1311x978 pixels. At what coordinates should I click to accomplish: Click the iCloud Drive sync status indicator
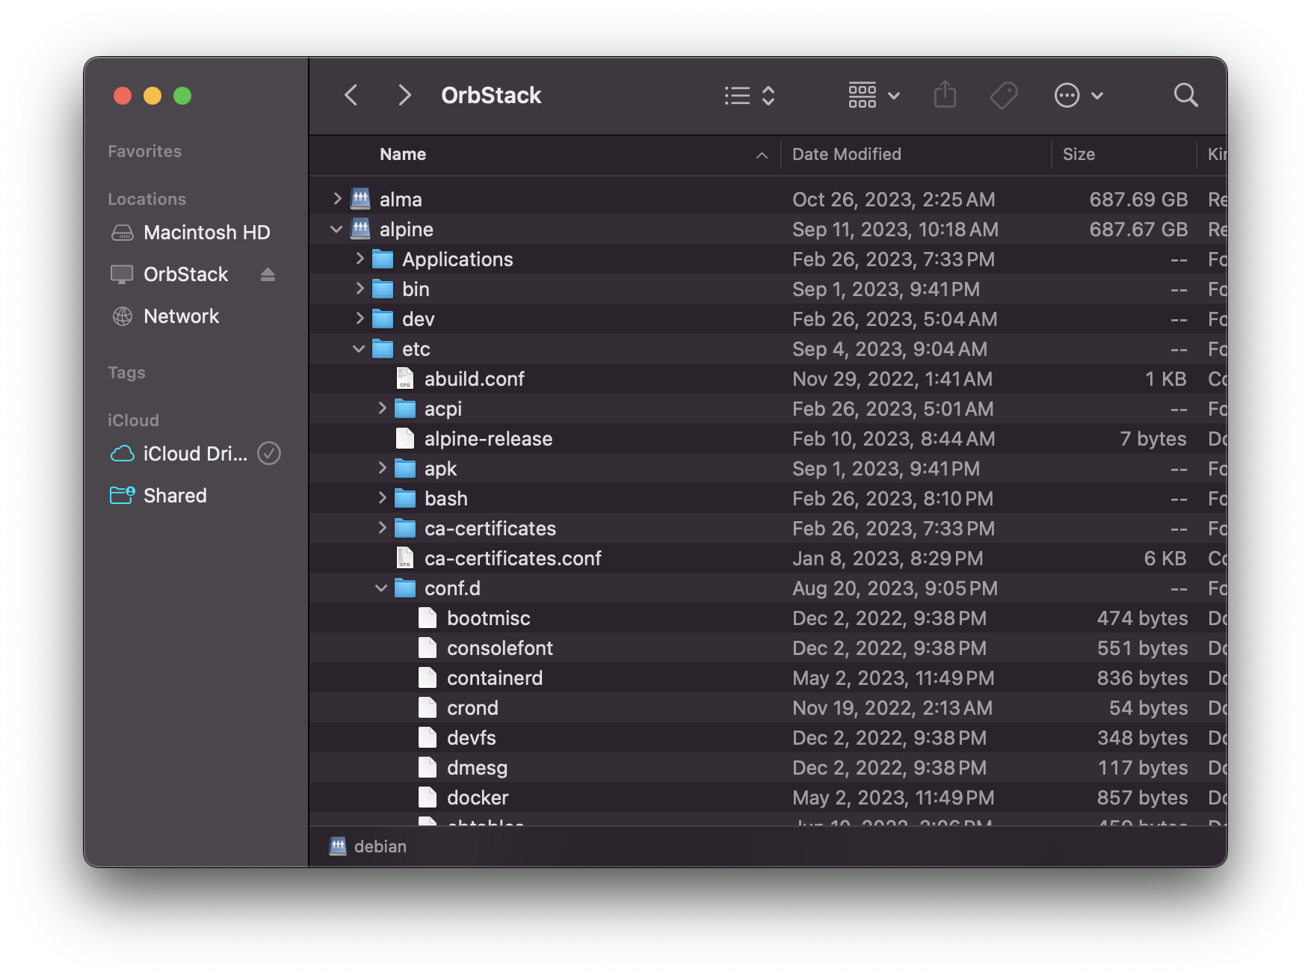point(269,454)
